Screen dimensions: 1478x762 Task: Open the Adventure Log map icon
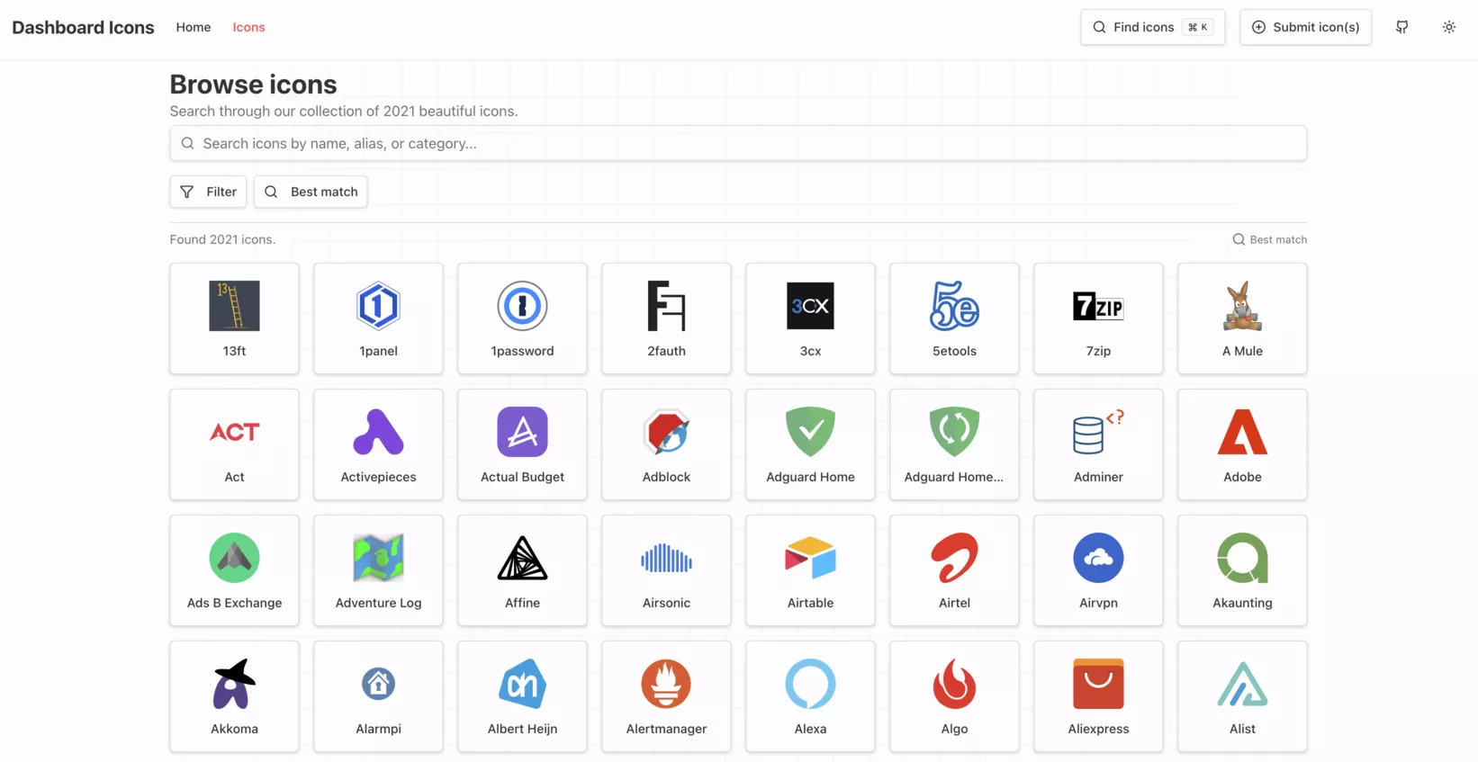pyautogui.click(x=378, y=570)
